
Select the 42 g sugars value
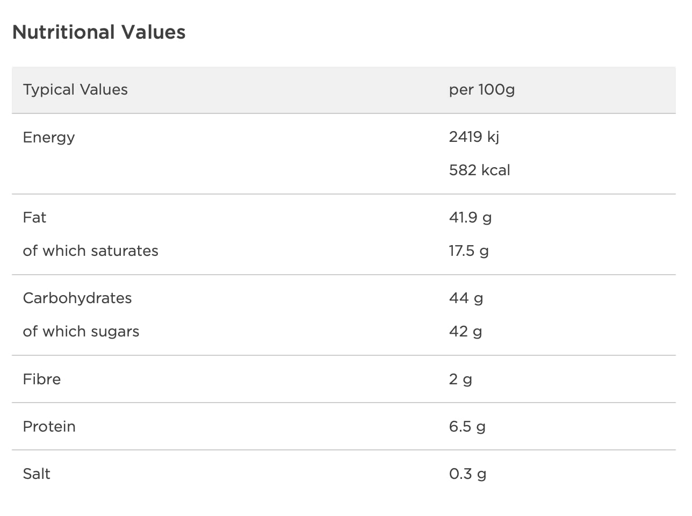click(465, 331)
